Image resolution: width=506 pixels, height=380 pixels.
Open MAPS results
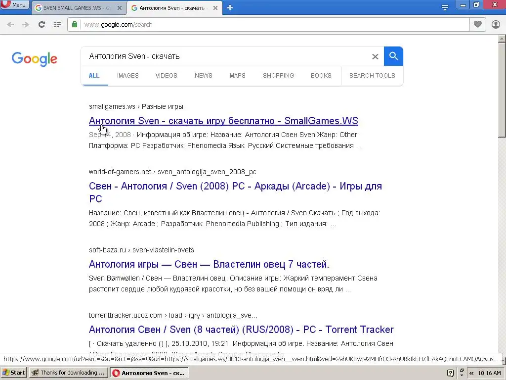pyautogui.click(x=238, y=76)
